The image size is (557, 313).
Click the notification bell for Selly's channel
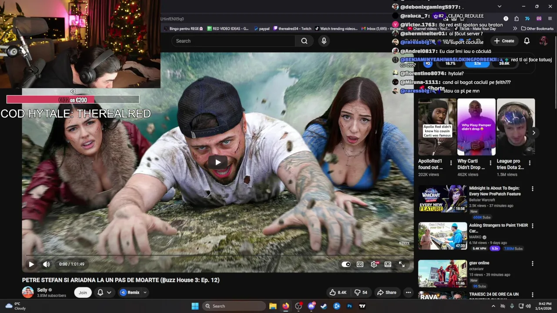click(x=100, y=293)
